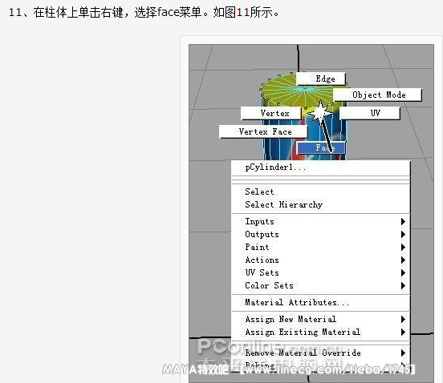
Task: Choose Select Hierarchy
Action: click(x=321, y=204)
